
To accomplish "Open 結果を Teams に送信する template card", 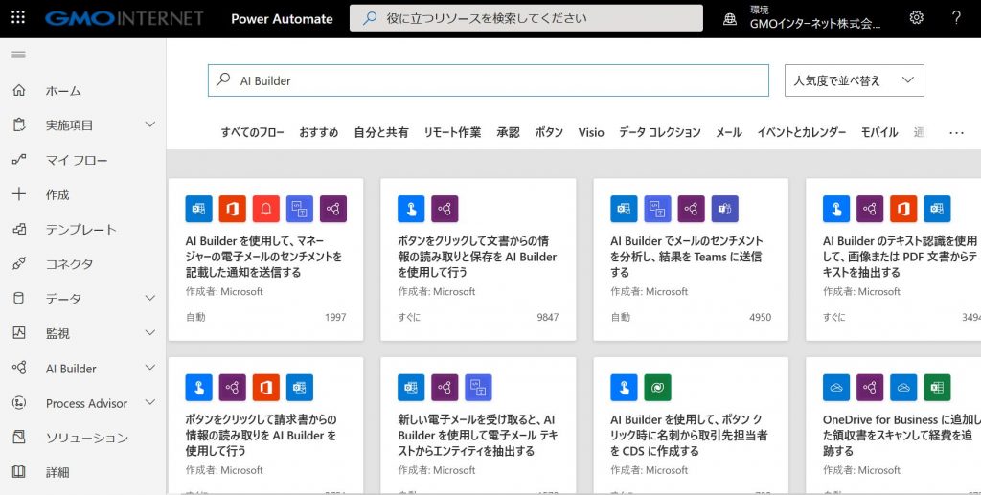I will (x=691, y=259).
